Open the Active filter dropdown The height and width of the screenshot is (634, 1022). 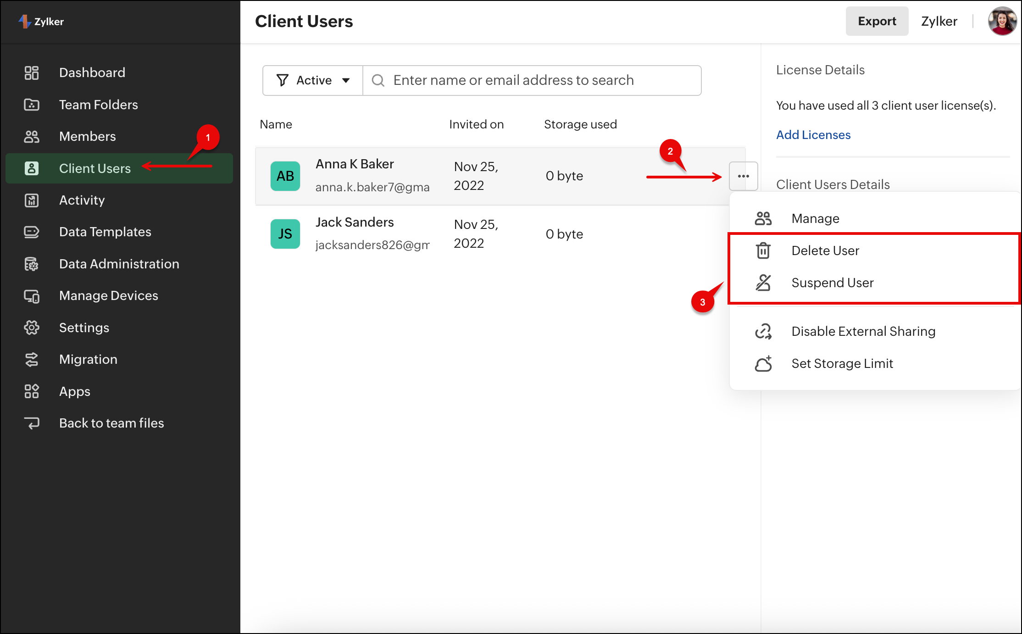pyautogui.click(x=313, y=80)
